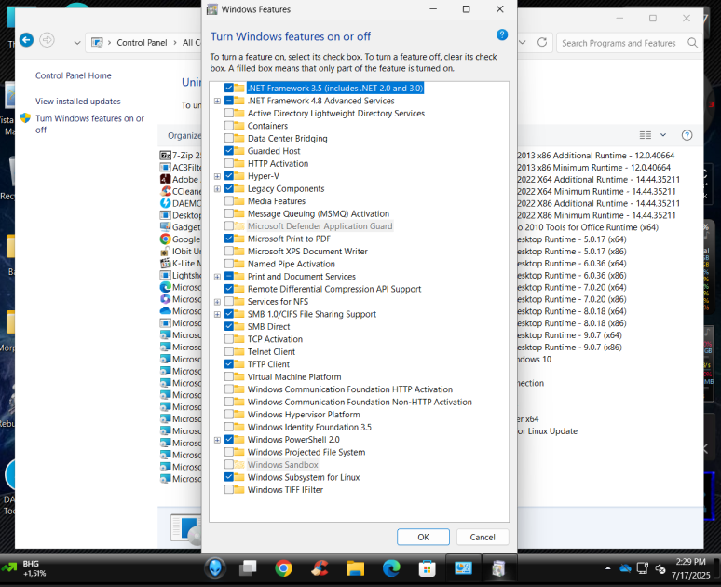The image size is (721, 587).
Task: Confirm changes with OK button
Action: tap(423, 537)
